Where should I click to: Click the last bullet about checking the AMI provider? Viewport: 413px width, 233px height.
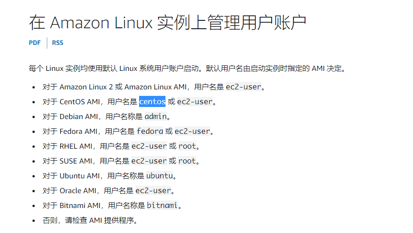click(x=90, y=220)
